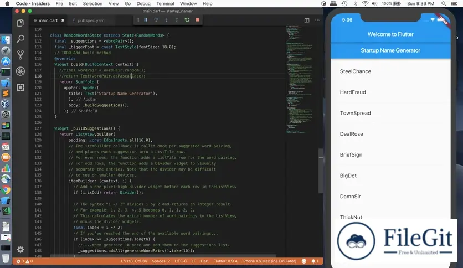Click the editor vertical scrollbar thumb
Image resolution: width=463 pixels, height=268 pixels.
click(321, 171)
